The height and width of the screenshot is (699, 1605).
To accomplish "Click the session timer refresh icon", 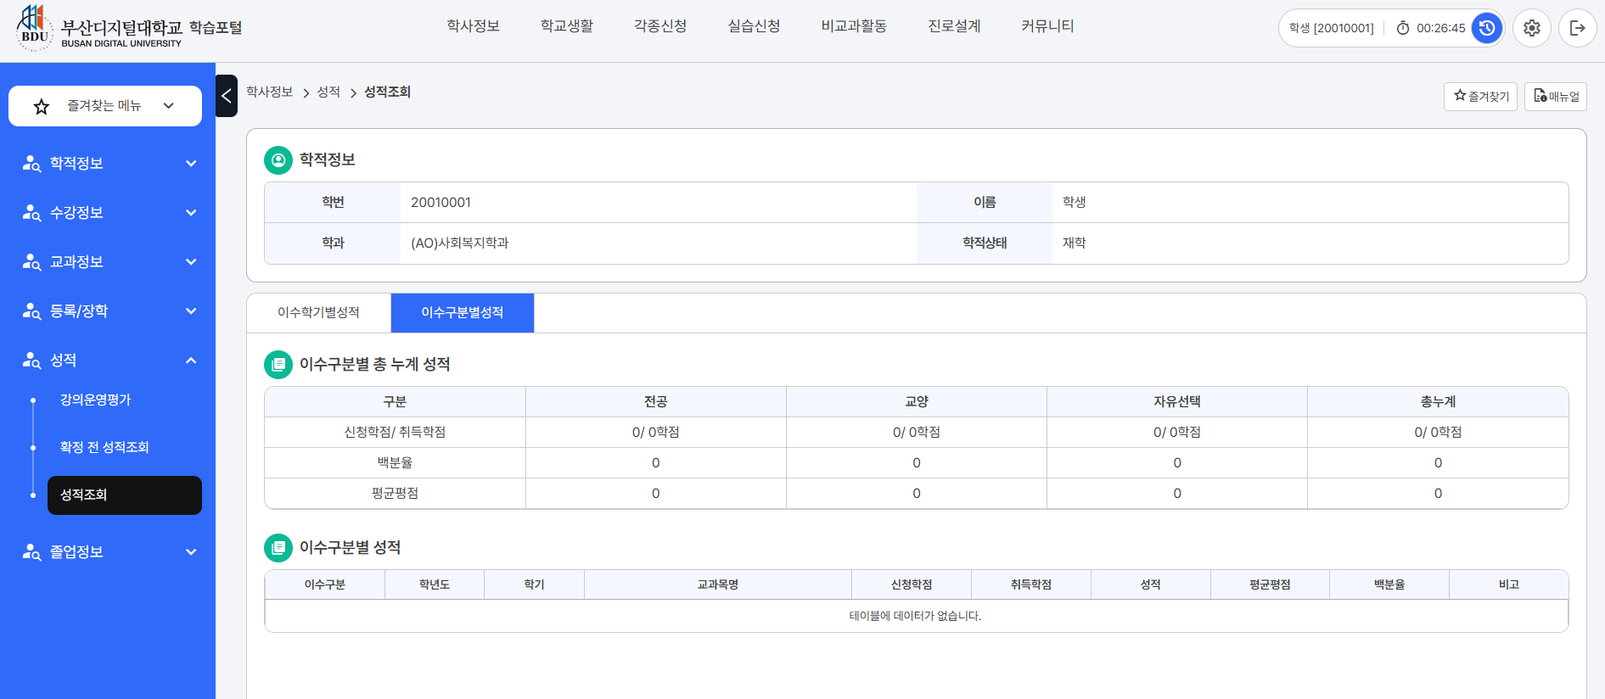I will [1486, 28].
